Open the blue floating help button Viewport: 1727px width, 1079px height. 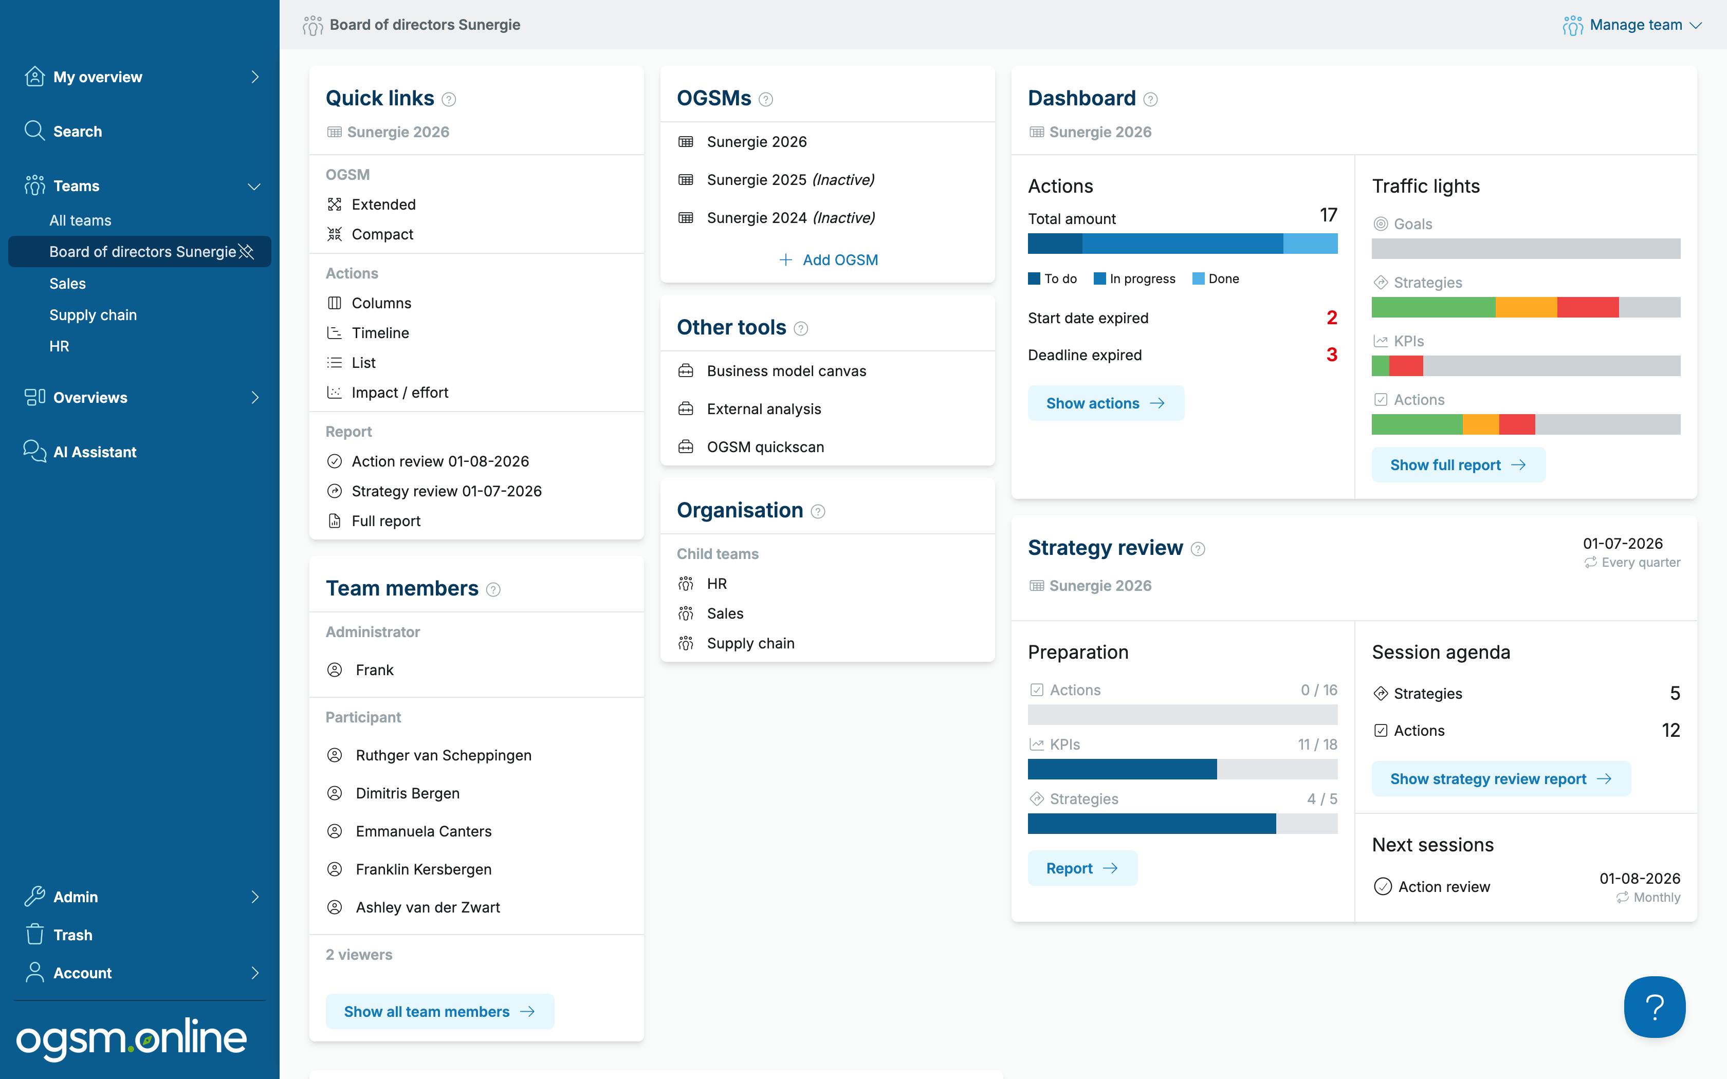[x=1654, y=1007]
